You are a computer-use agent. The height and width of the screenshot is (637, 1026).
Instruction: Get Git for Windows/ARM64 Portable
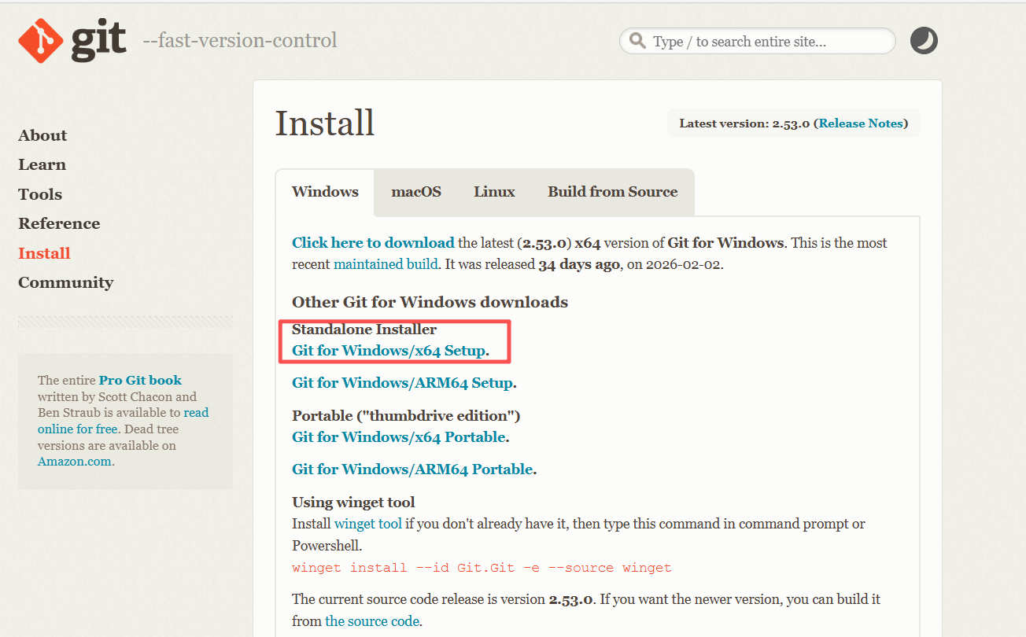click(412, 469)
